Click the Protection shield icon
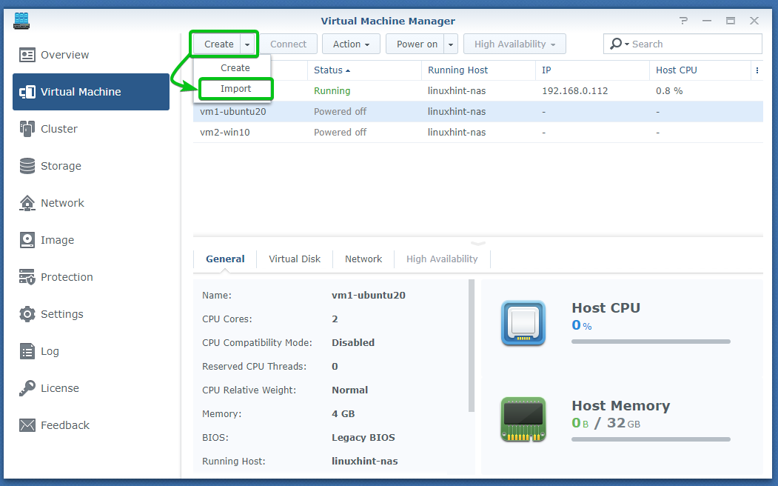 [x=27, y=277]
